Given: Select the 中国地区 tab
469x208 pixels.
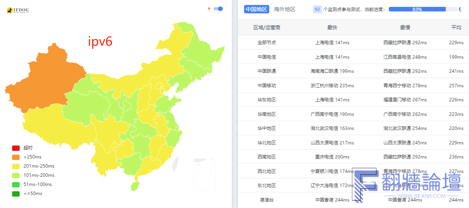Looking at the screenshot, I should [x=256, y=9].
